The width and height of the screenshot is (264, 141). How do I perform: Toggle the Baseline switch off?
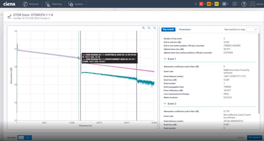pyautogui.click(x=24, y=138)
